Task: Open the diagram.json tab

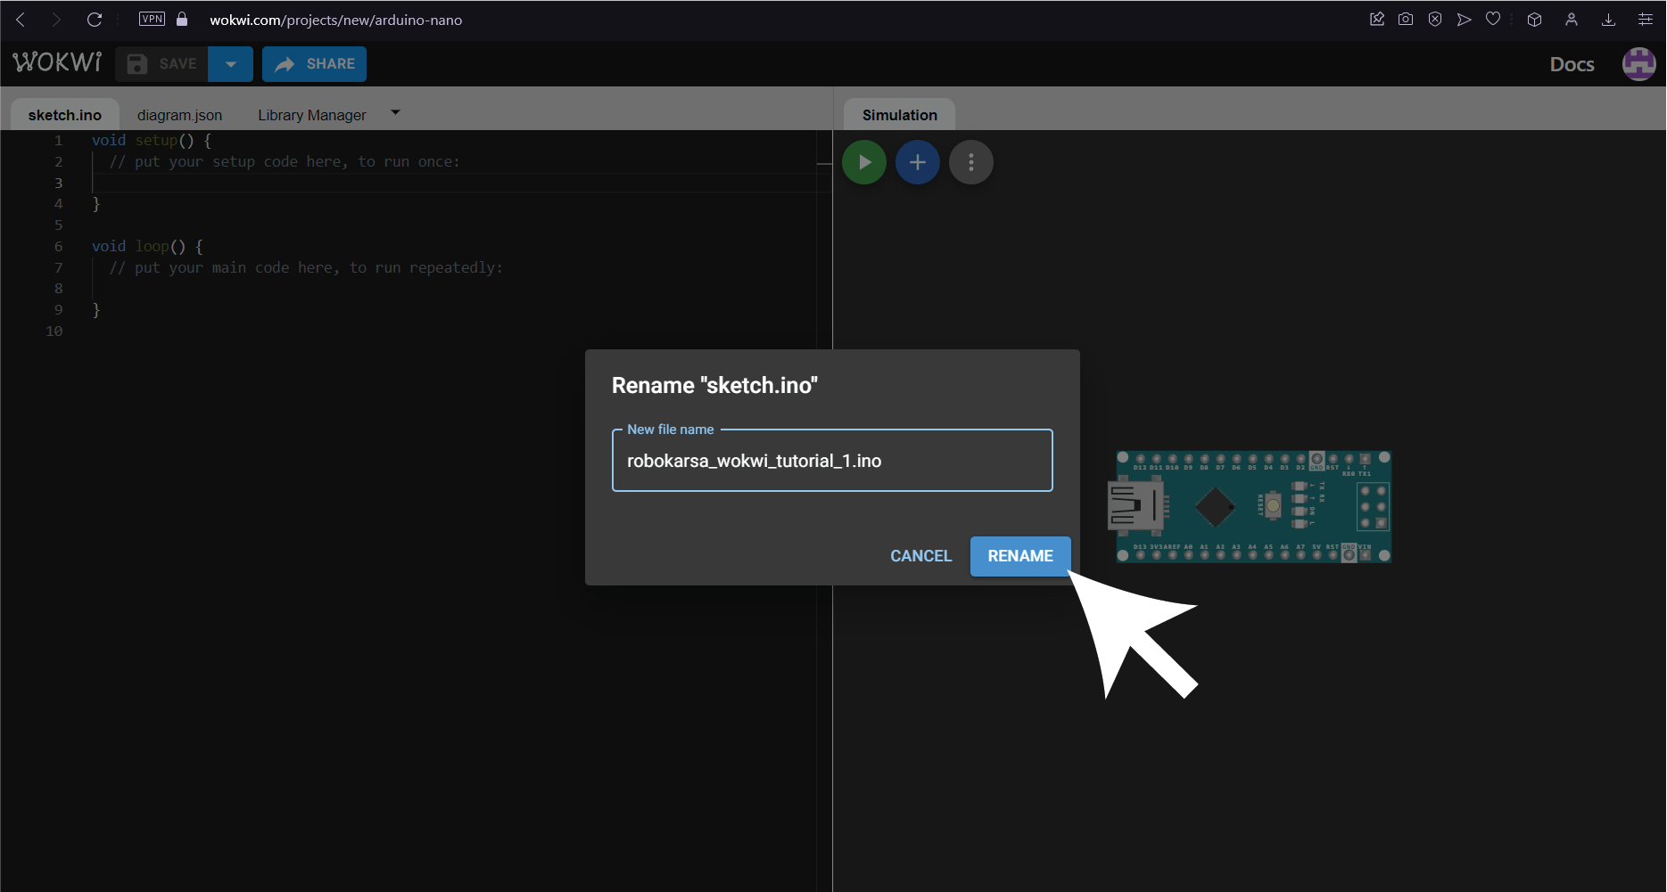Action: click(179, 115)
